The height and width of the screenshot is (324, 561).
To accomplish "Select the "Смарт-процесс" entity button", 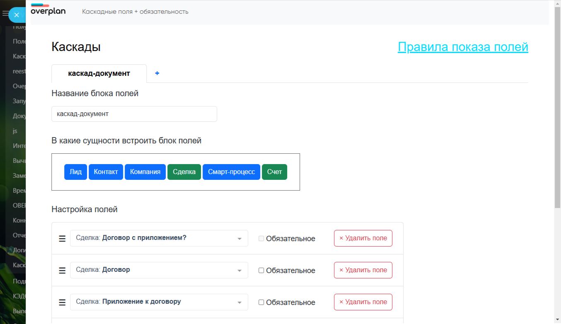I will click(x=231, y=172).
